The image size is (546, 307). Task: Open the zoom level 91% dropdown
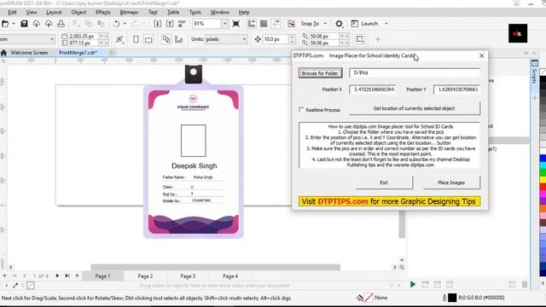(224, 24)
